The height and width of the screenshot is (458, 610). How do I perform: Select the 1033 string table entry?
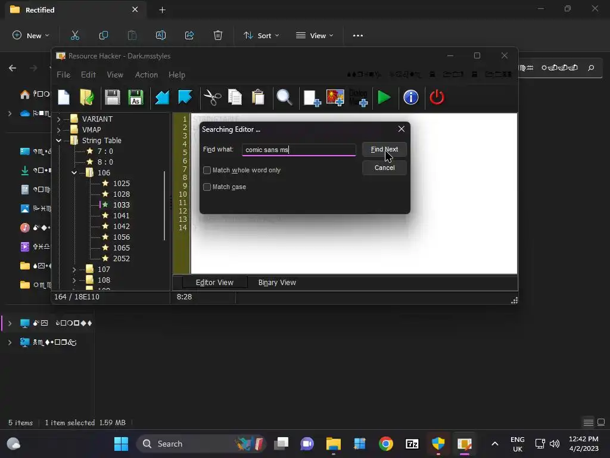point(121,205)
